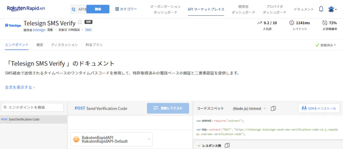Open the カテゴリー grid menu

(126, 9)
